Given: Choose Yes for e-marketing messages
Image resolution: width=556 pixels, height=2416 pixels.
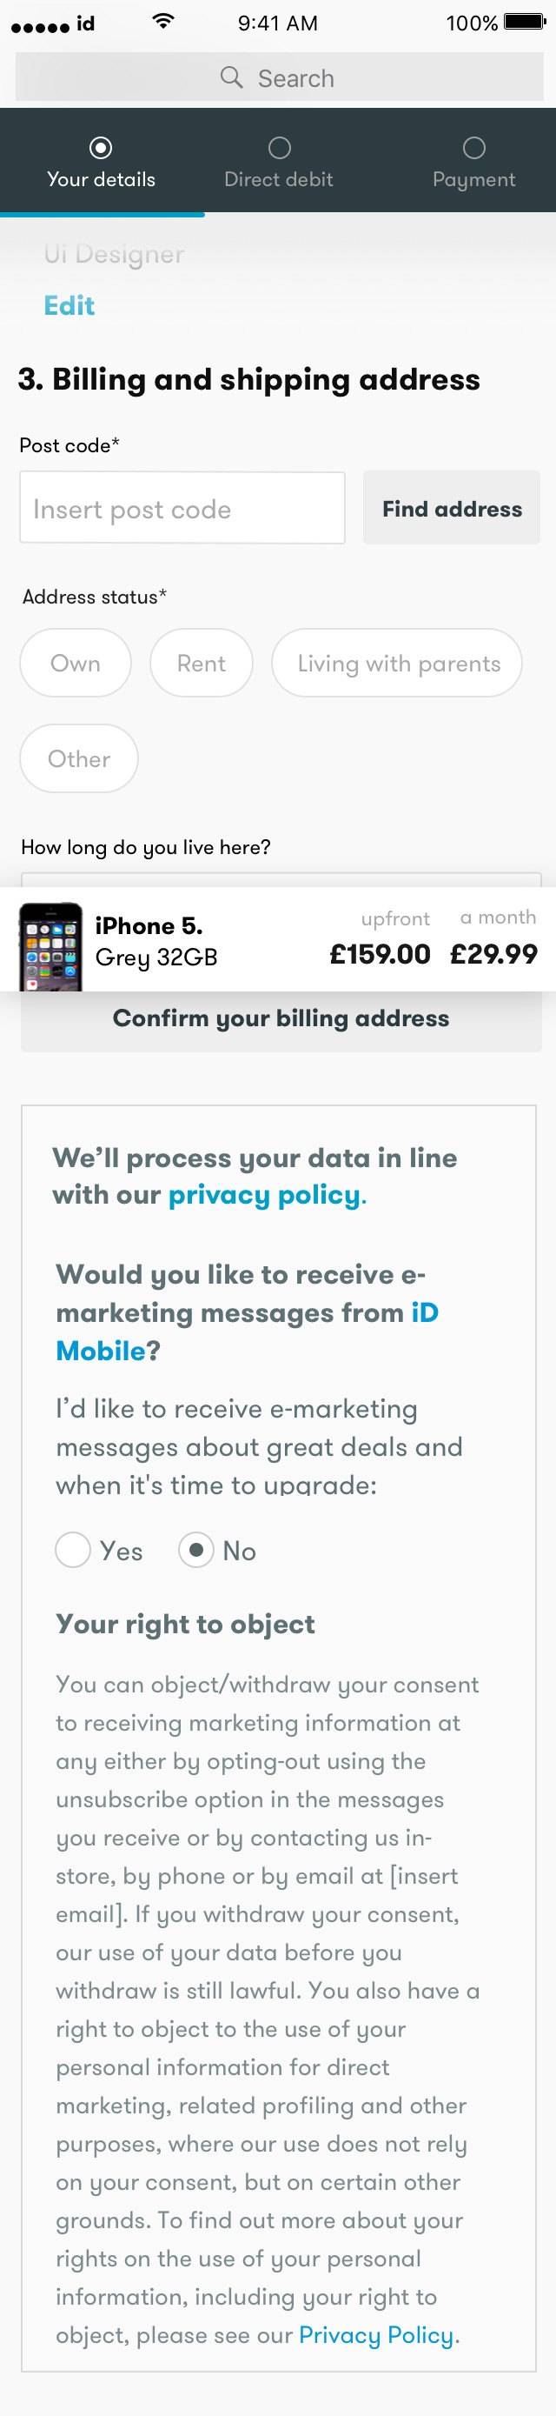Looking at the screenshot, I should 73,1551.
